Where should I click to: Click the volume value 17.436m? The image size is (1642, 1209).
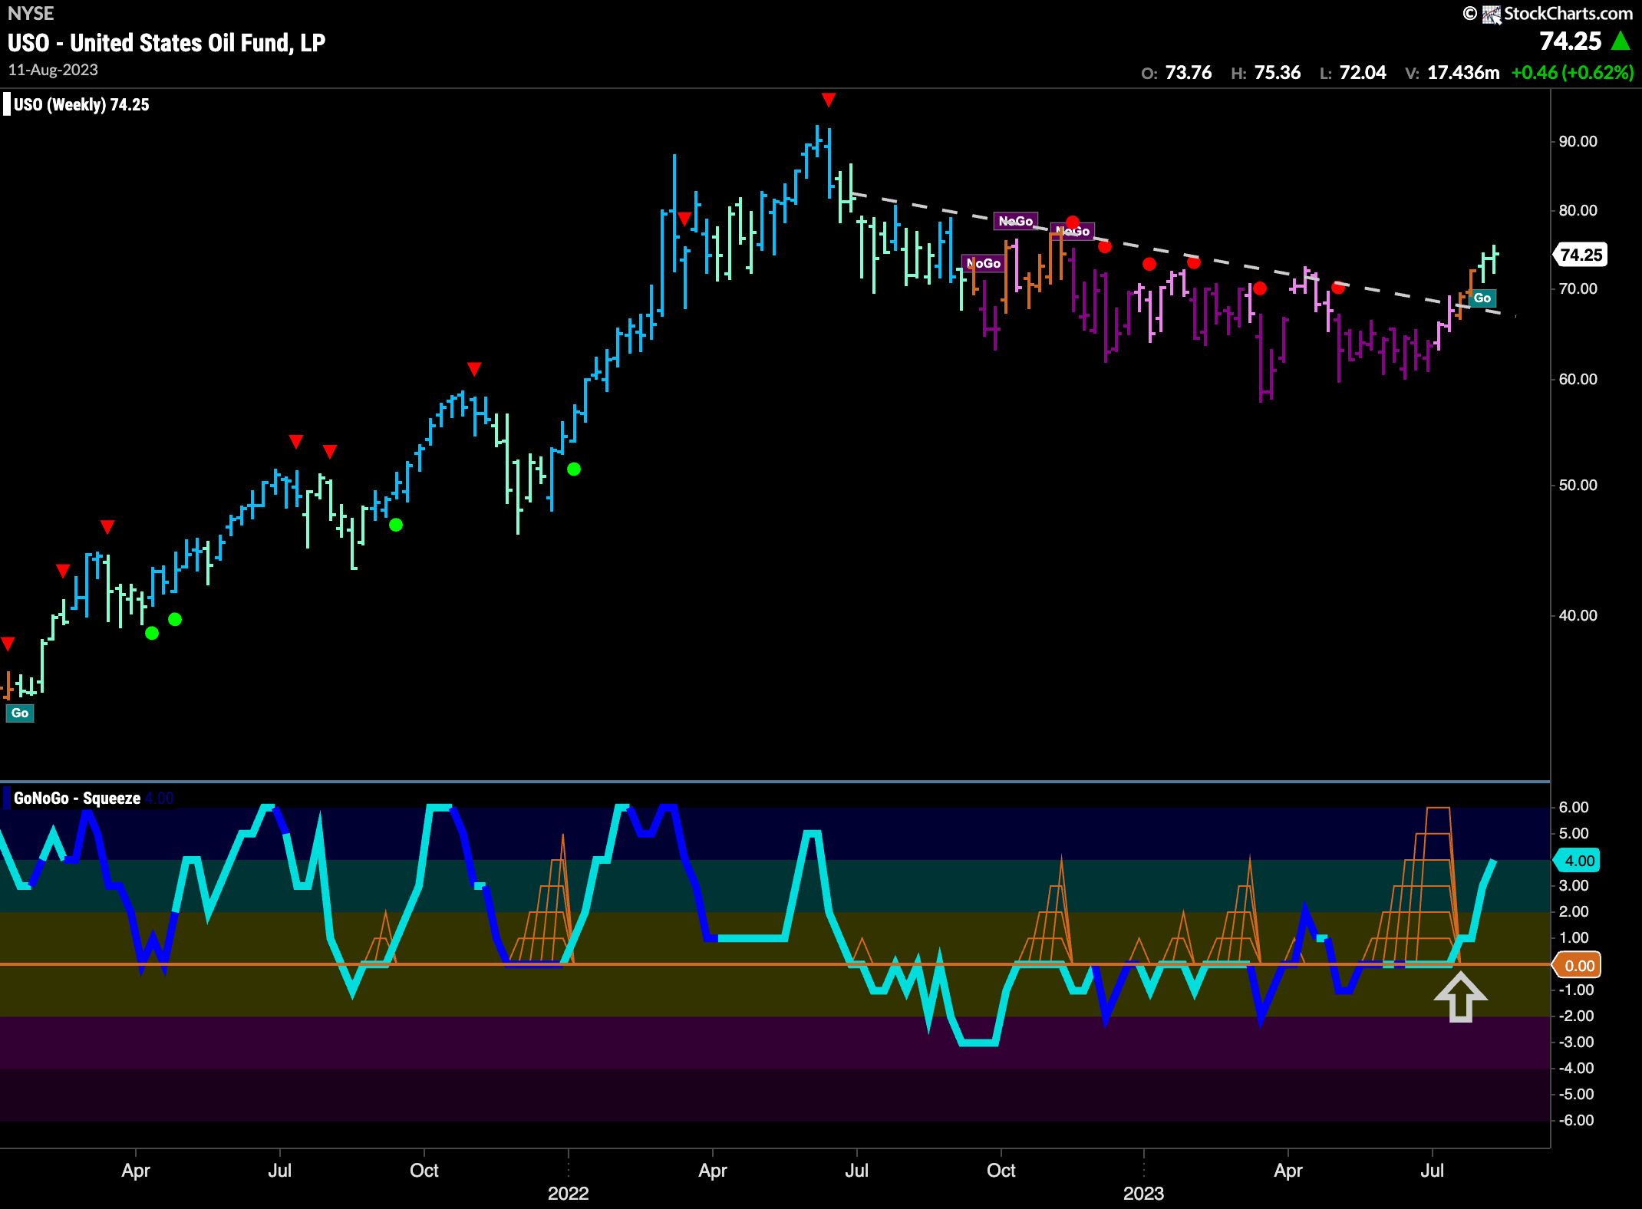tap(1463, 73)
